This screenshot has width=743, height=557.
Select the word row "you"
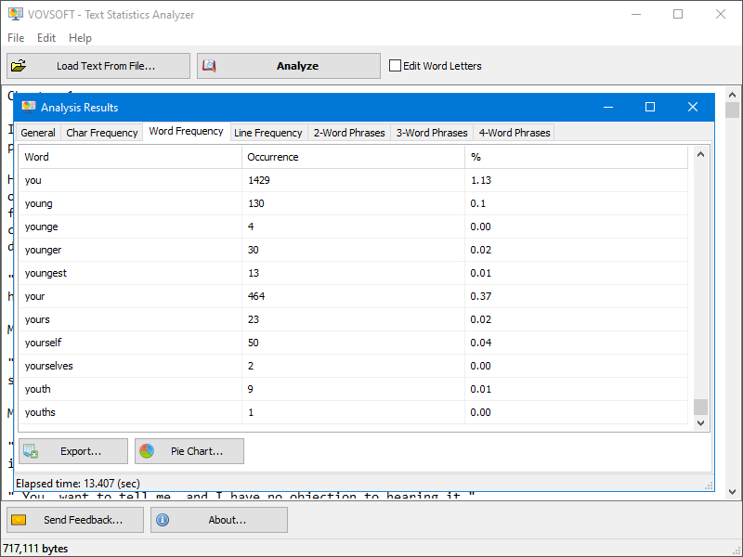click(354, 180)
